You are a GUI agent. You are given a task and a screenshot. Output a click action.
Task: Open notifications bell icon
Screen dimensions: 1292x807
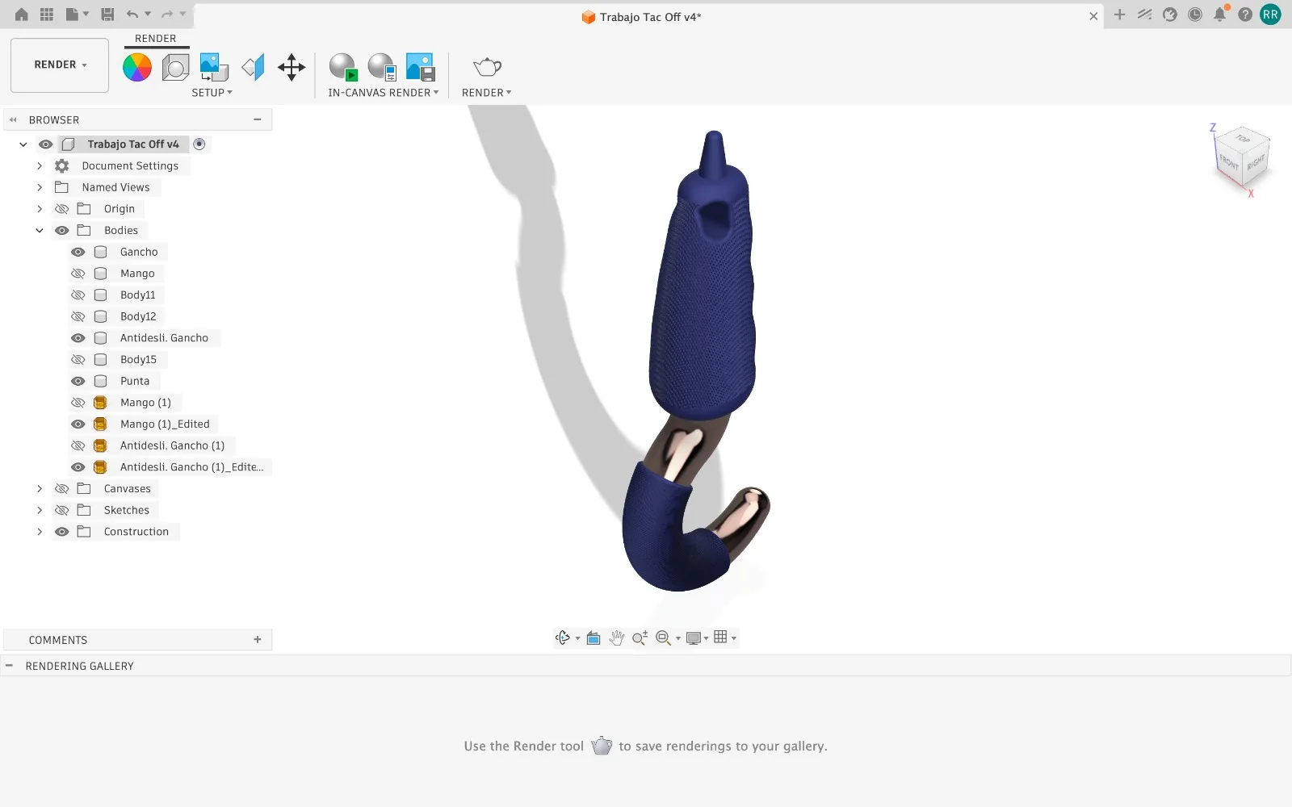pos(1220,14)
